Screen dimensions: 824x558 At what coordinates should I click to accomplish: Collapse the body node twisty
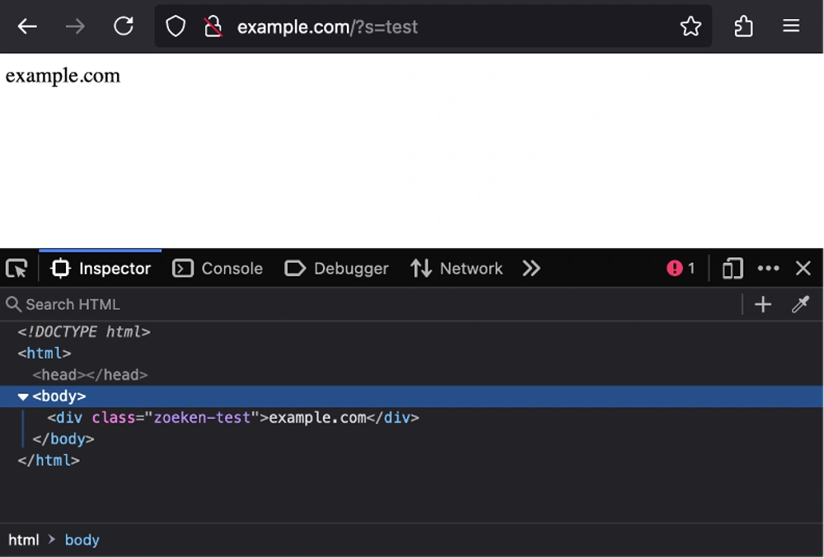23,396
